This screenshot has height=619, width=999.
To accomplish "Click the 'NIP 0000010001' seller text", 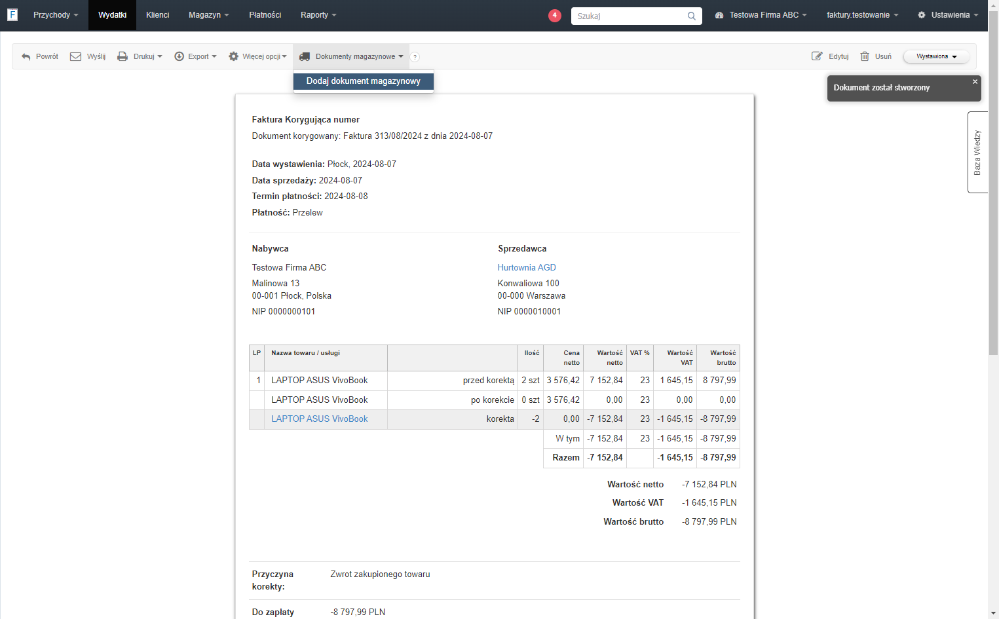I will pyautogui.click(x=529, y=312).
